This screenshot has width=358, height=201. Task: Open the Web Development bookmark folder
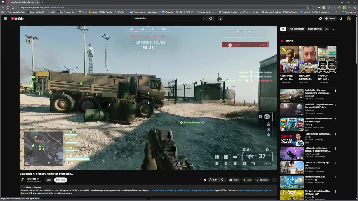coord(136,12)
